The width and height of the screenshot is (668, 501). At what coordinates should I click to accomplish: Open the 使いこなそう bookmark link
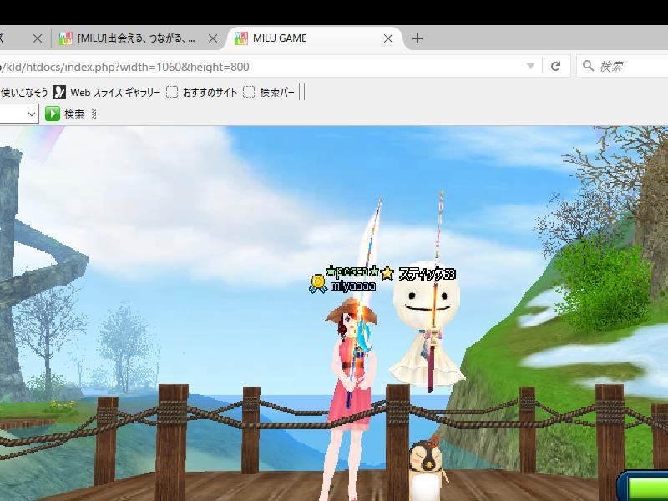[x=23, y=92]
